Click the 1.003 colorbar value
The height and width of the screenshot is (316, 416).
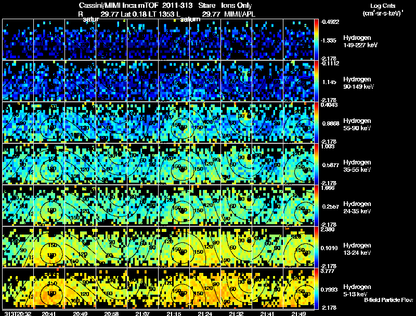[x=328, y=146]
